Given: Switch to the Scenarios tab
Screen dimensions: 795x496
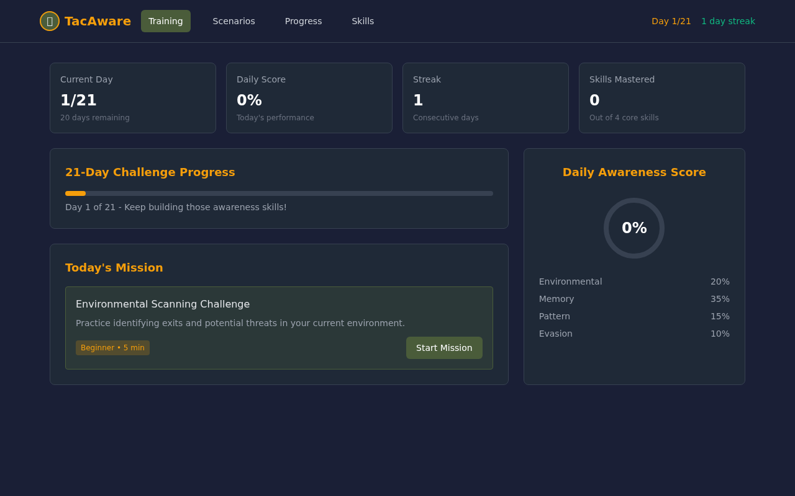Looking at the screenshot, I should [234, 20].
